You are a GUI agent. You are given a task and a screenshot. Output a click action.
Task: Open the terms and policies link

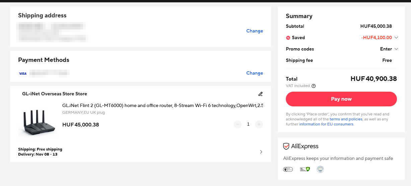pos(346,119)
